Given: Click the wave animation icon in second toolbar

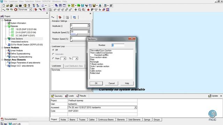Looking at the screenshot, I should click(x=4, y=10).
